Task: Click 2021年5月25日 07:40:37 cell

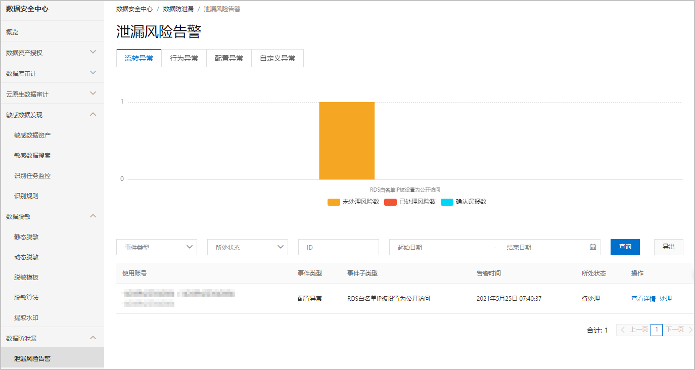Action: 509,298
